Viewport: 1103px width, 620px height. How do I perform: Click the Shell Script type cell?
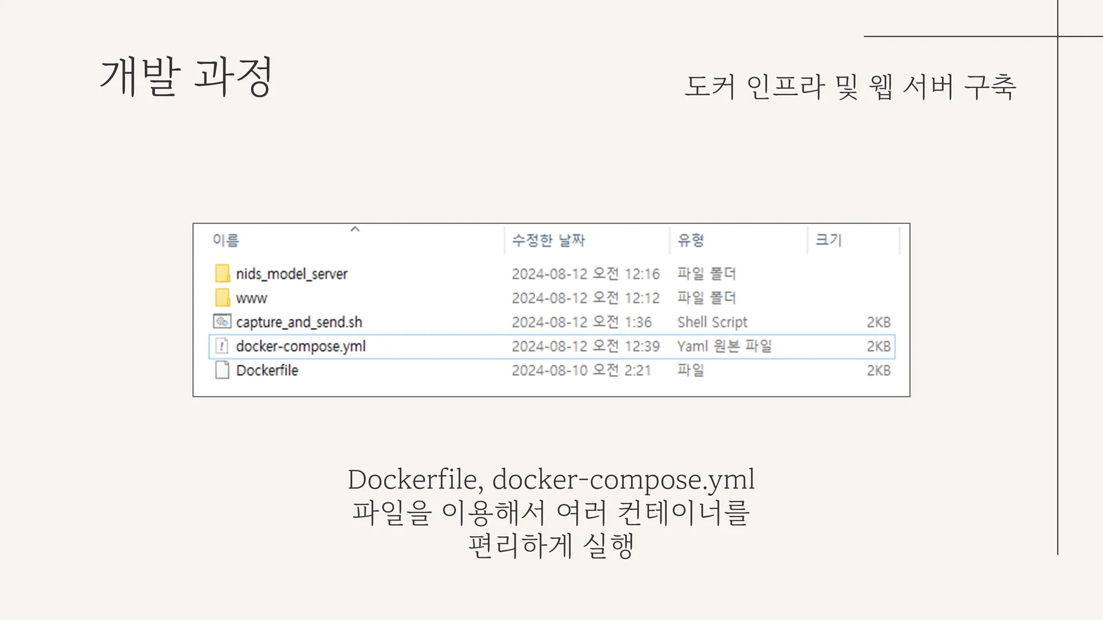click(712, 322)
